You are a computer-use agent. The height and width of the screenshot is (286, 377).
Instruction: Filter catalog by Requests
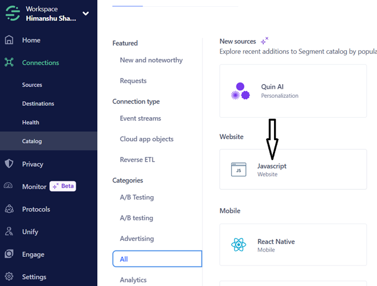coord(133,81)
